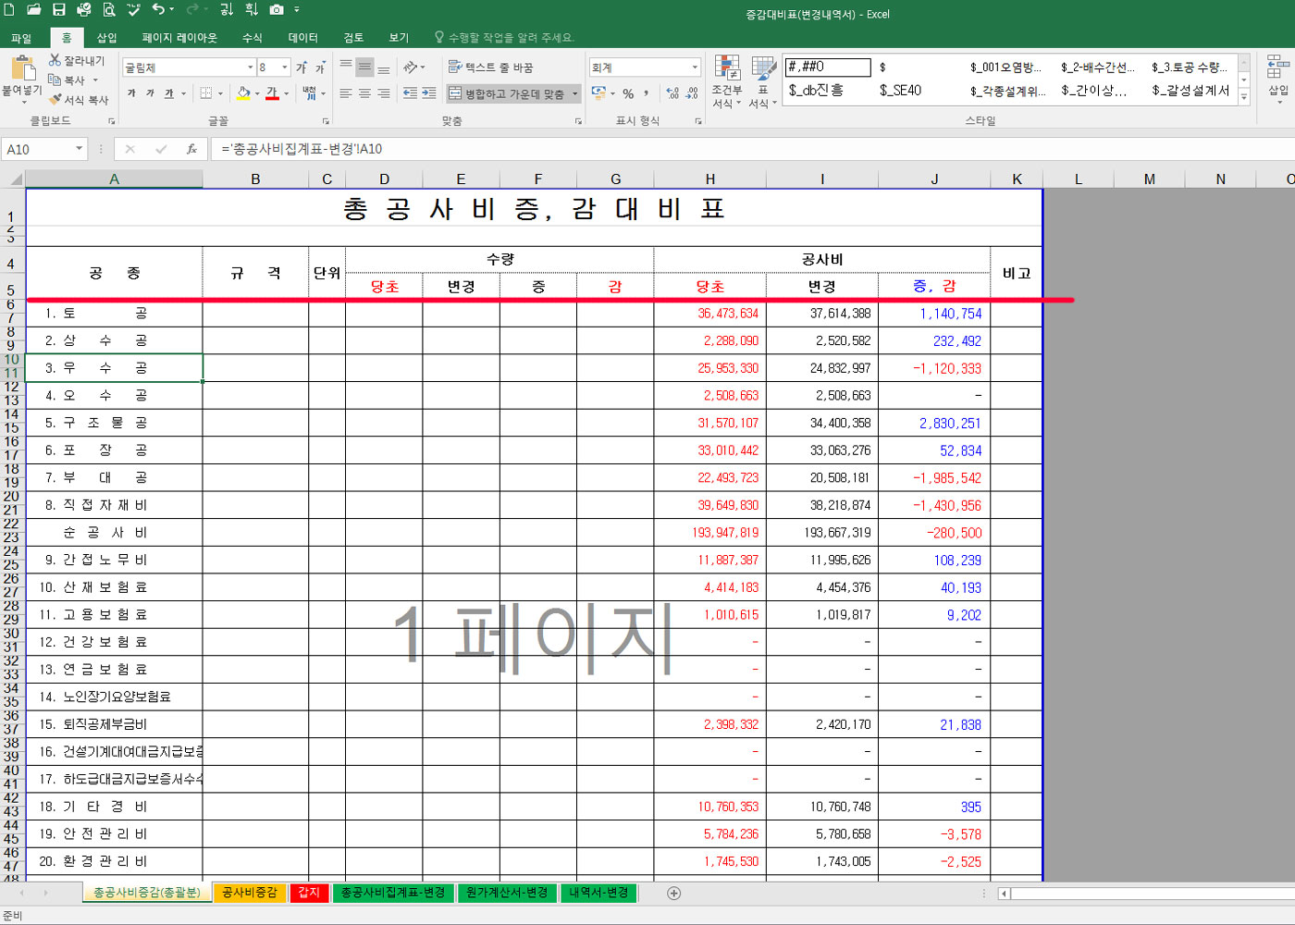The width and height of the screenshot is (1295, 925).
Task: Toggle underline formatting (가)
Action: [168, 93]
